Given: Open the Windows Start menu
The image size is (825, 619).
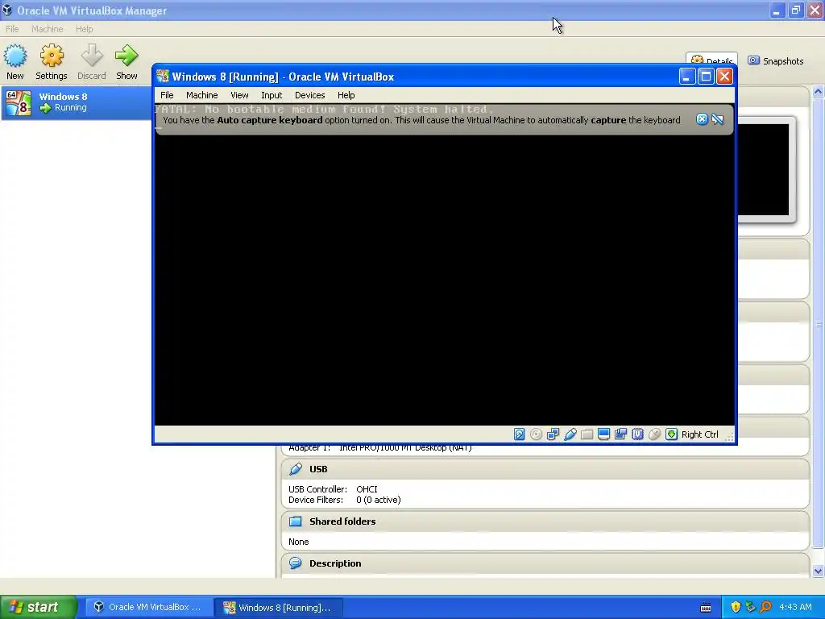Looking at the screenshot, I should coord(39,607).
